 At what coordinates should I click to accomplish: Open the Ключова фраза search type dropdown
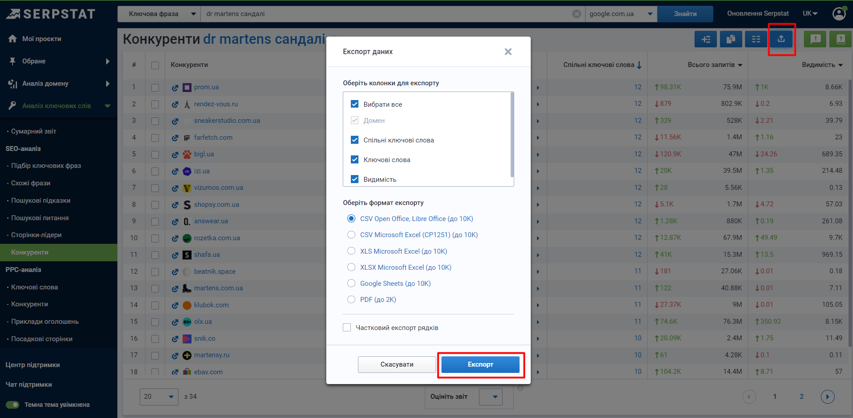[x=159, y=14]
